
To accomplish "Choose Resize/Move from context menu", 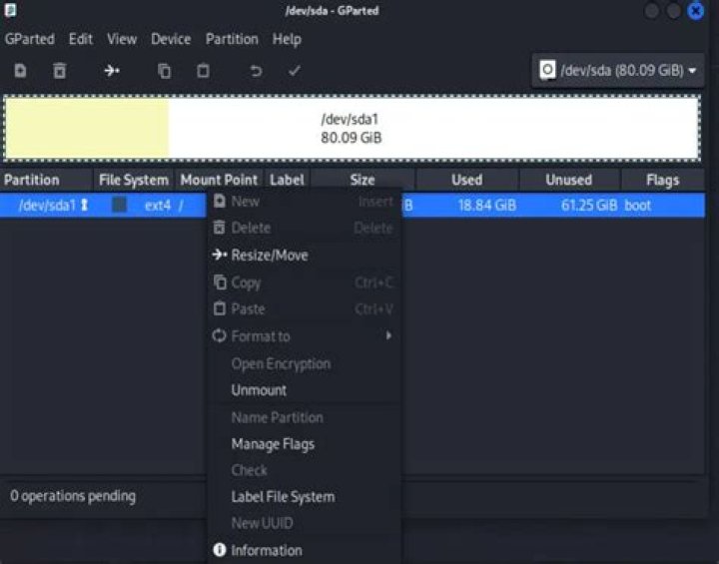I will (305, 255).
